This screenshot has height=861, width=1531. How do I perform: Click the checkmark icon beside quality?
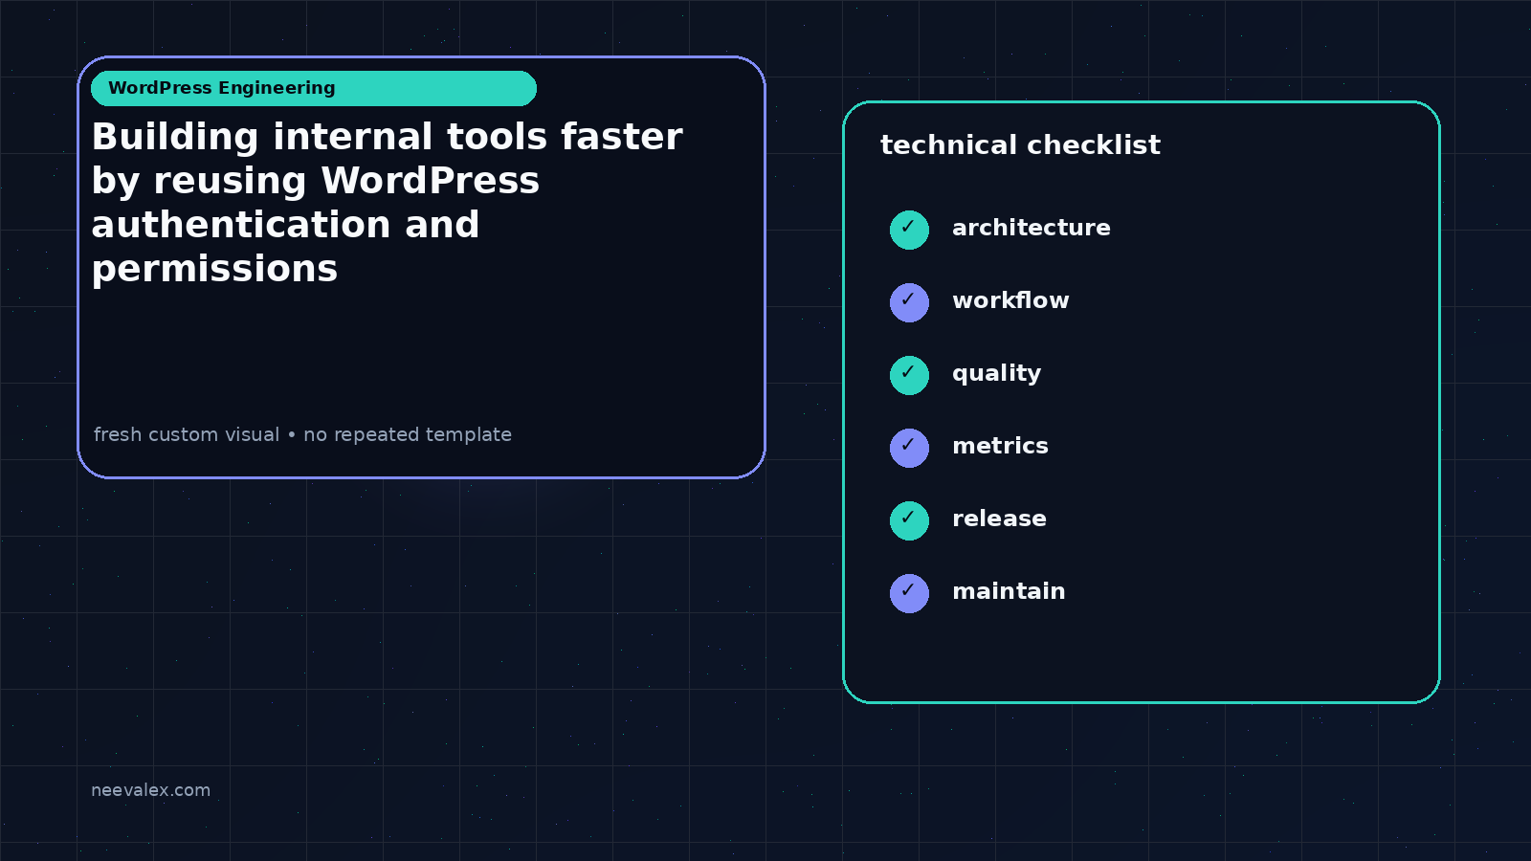[909, 375]
